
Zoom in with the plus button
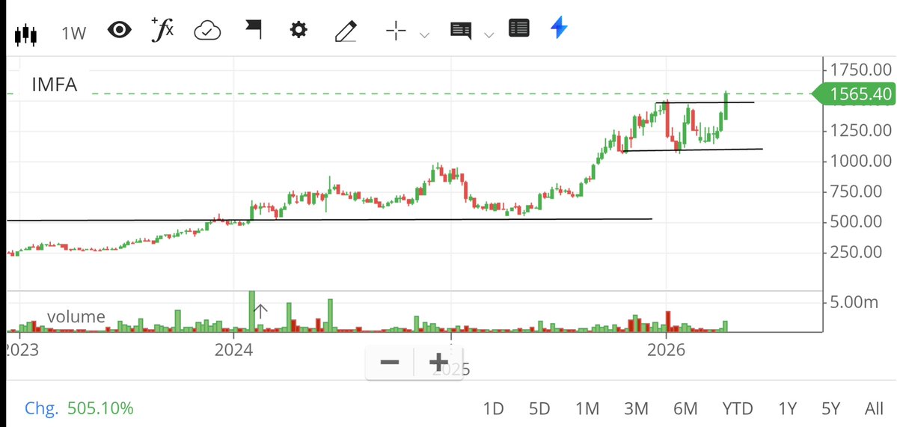click(439, 362)
